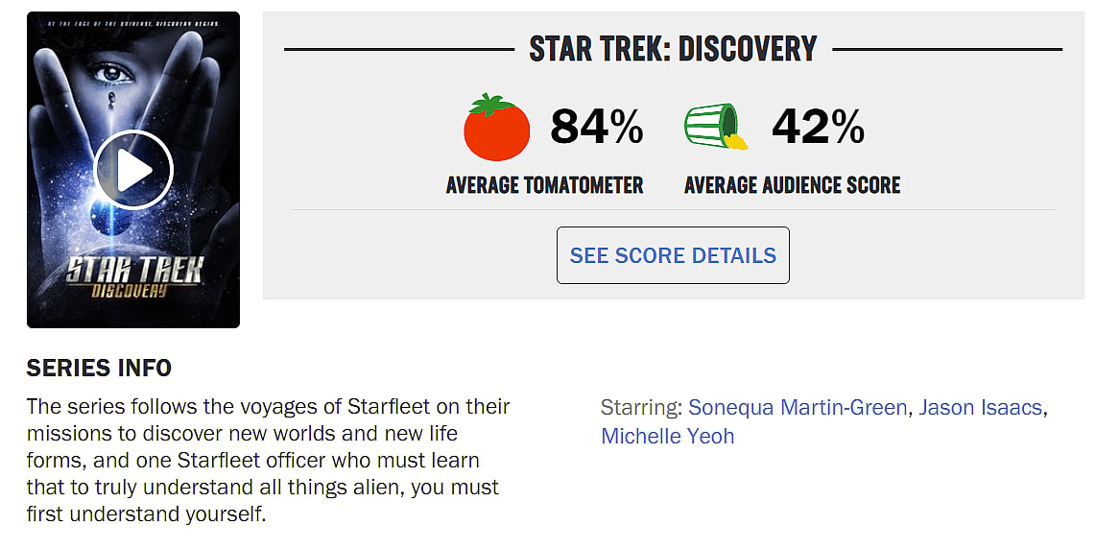Click the Star Trek: Discovery heading
The height and width of the screenshot is (549, 1096).
673,49
